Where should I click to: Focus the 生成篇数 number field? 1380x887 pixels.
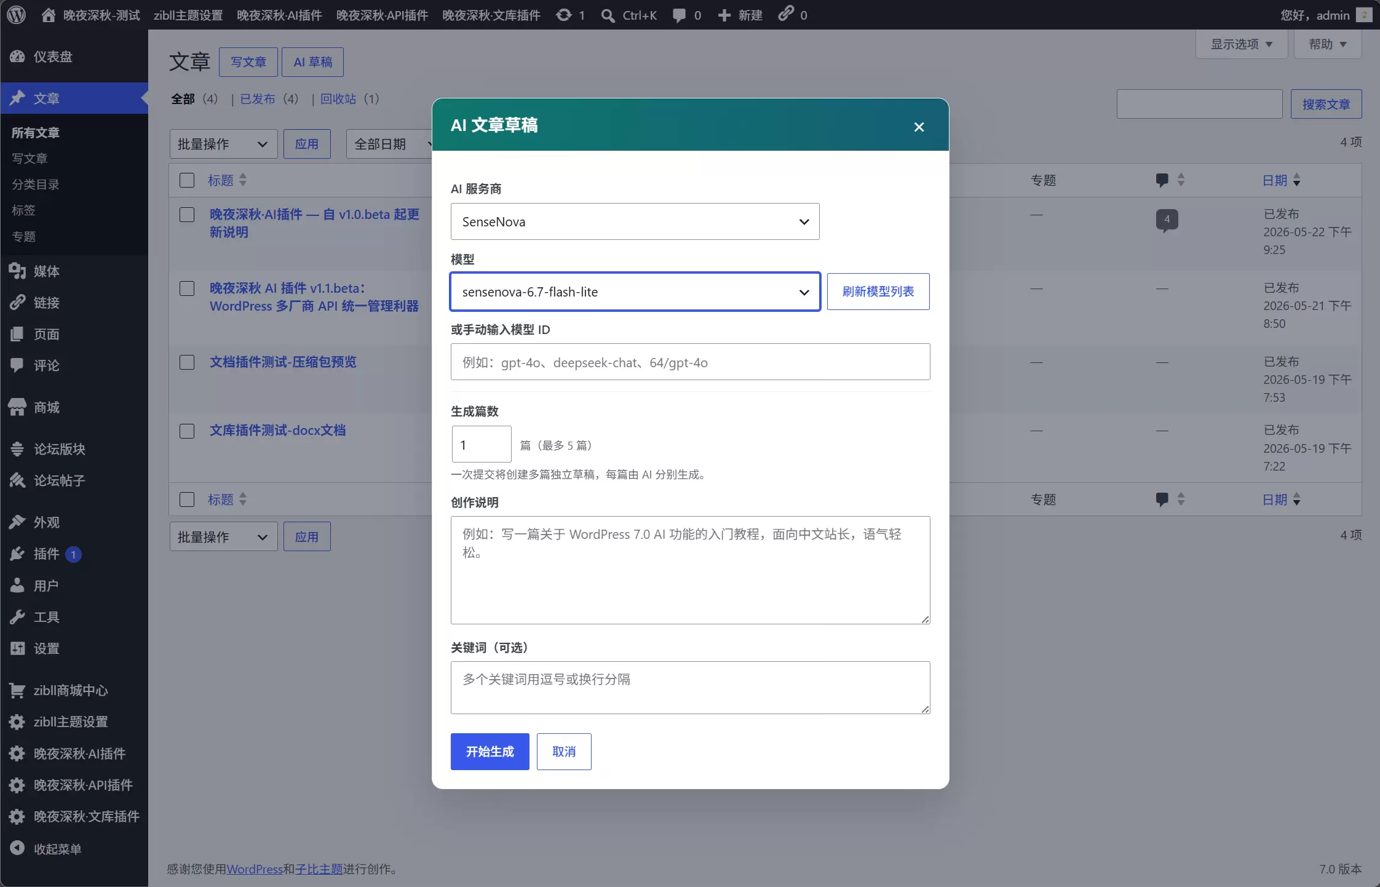[482, 444]
